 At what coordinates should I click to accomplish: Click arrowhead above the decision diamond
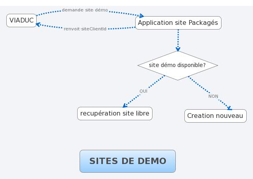tap(178, 49)
